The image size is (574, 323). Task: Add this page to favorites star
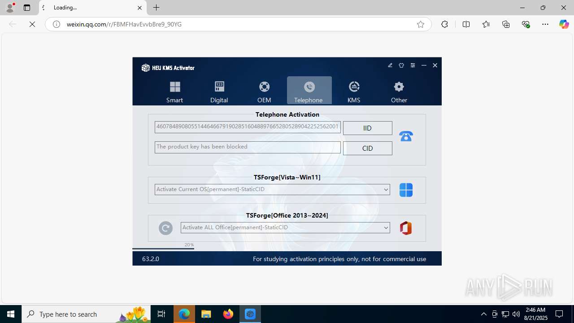click(x=421, y=24)
